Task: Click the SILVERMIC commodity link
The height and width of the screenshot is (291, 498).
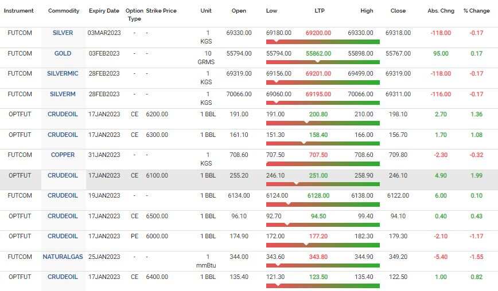Action: [x=63, y=74]
